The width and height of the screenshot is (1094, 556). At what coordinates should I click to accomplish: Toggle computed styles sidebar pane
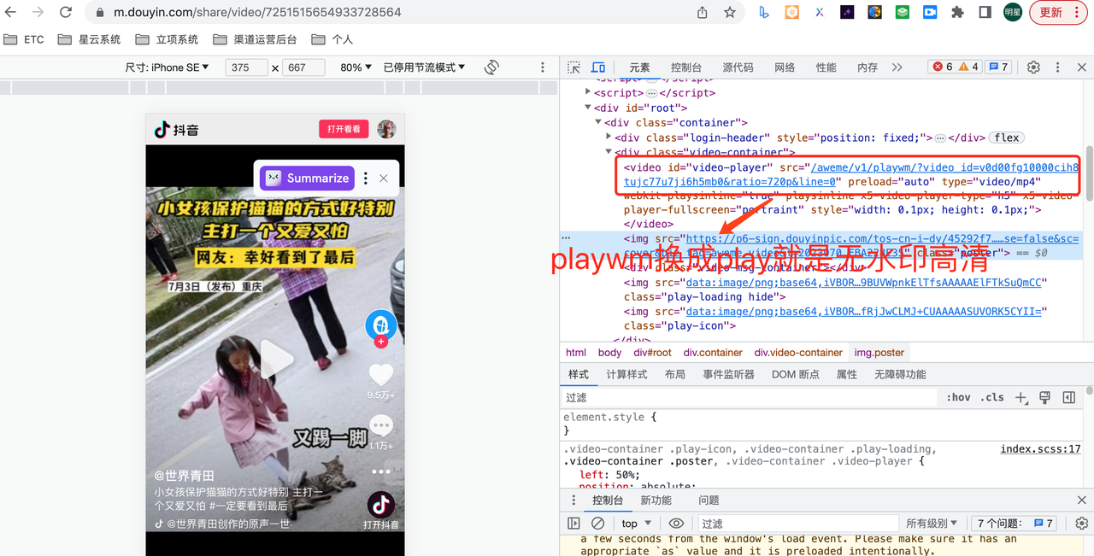(x=1068, y=397)
